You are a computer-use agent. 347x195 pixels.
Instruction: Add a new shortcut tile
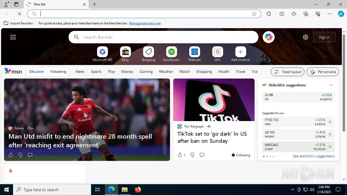(x=240, y=54)
